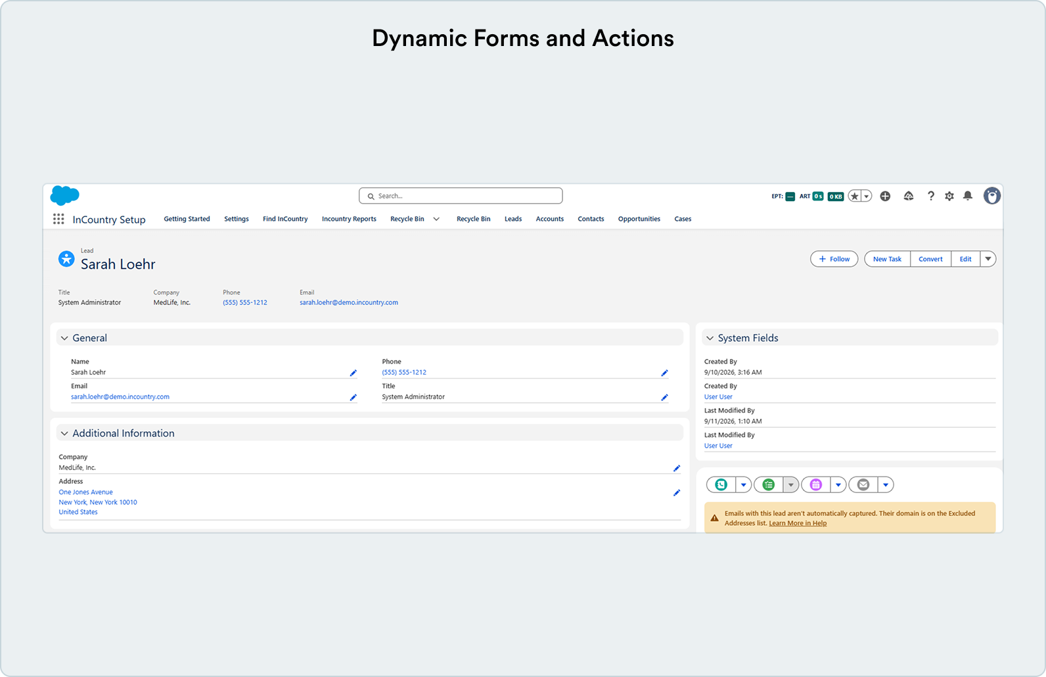Follow this lead record

coord(834,259)
